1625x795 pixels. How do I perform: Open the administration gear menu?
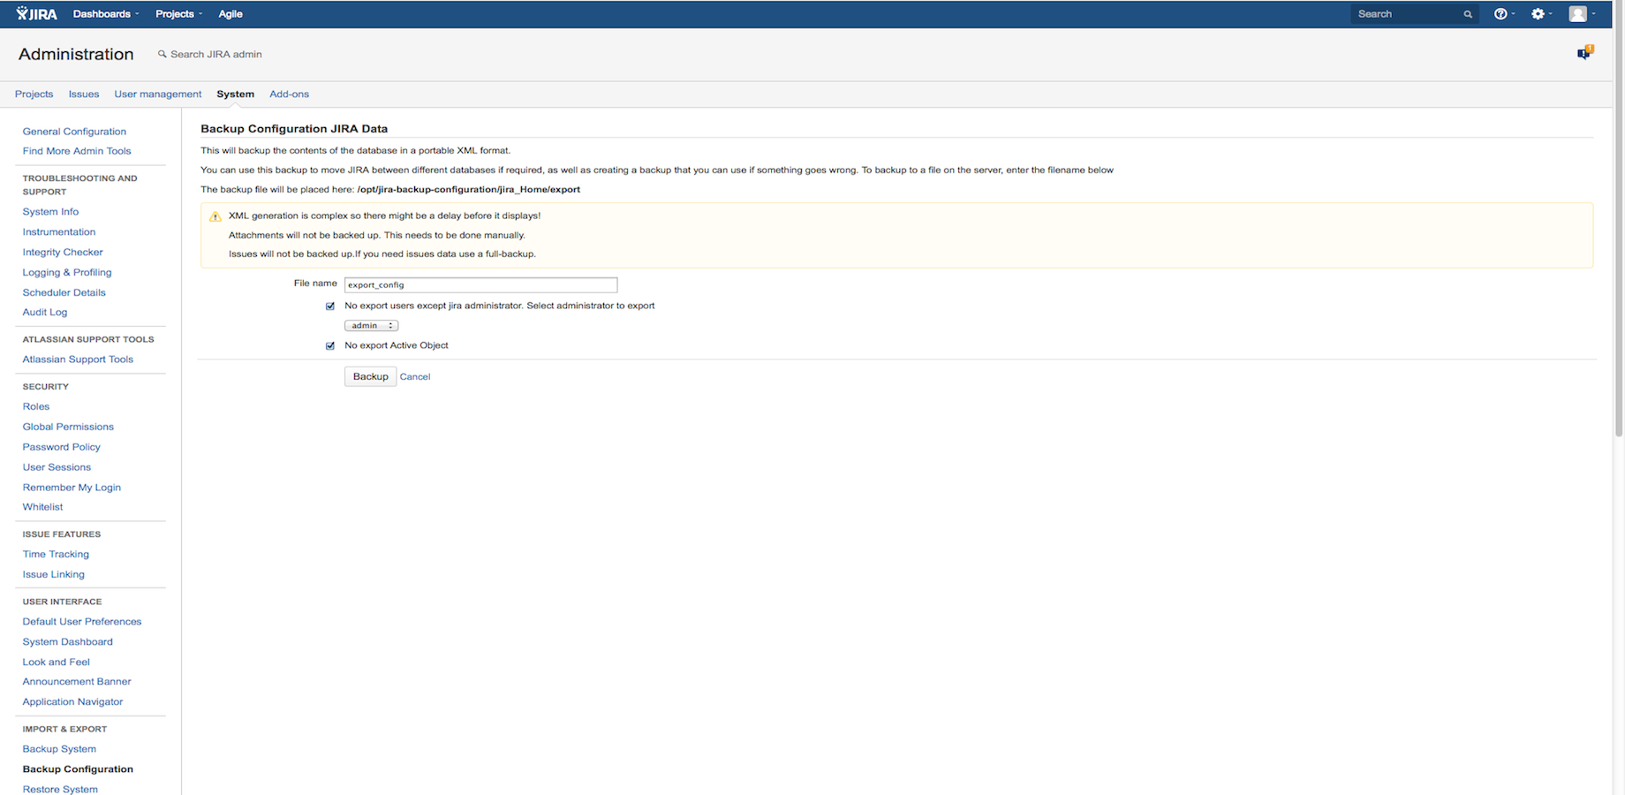(x=1541, y=13)
